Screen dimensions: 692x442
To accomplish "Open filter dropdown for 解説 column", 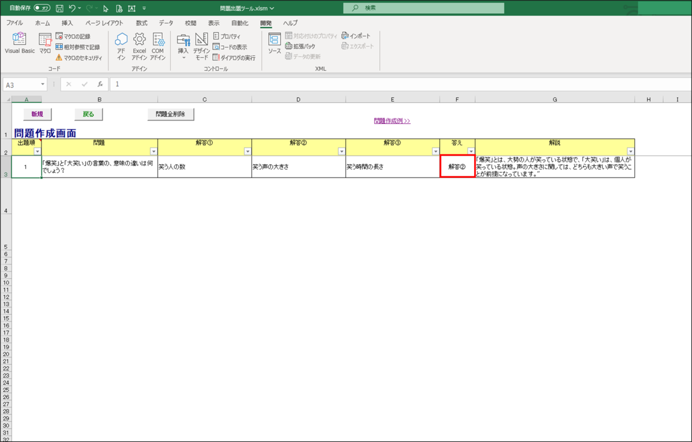I will coord(630,151).
